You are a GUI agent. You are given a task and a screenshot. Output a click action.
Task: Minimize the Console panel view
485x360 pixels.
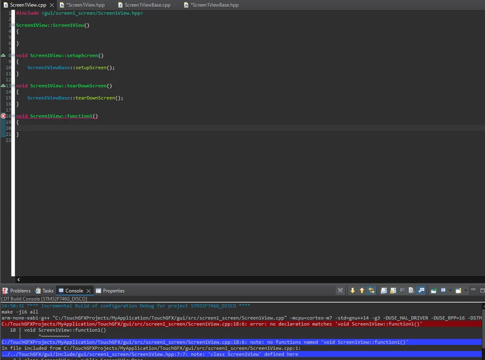(x=473, y=290)
